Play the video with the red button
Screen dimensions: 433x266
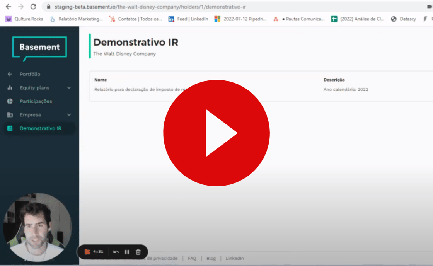(x=216, y=133)
